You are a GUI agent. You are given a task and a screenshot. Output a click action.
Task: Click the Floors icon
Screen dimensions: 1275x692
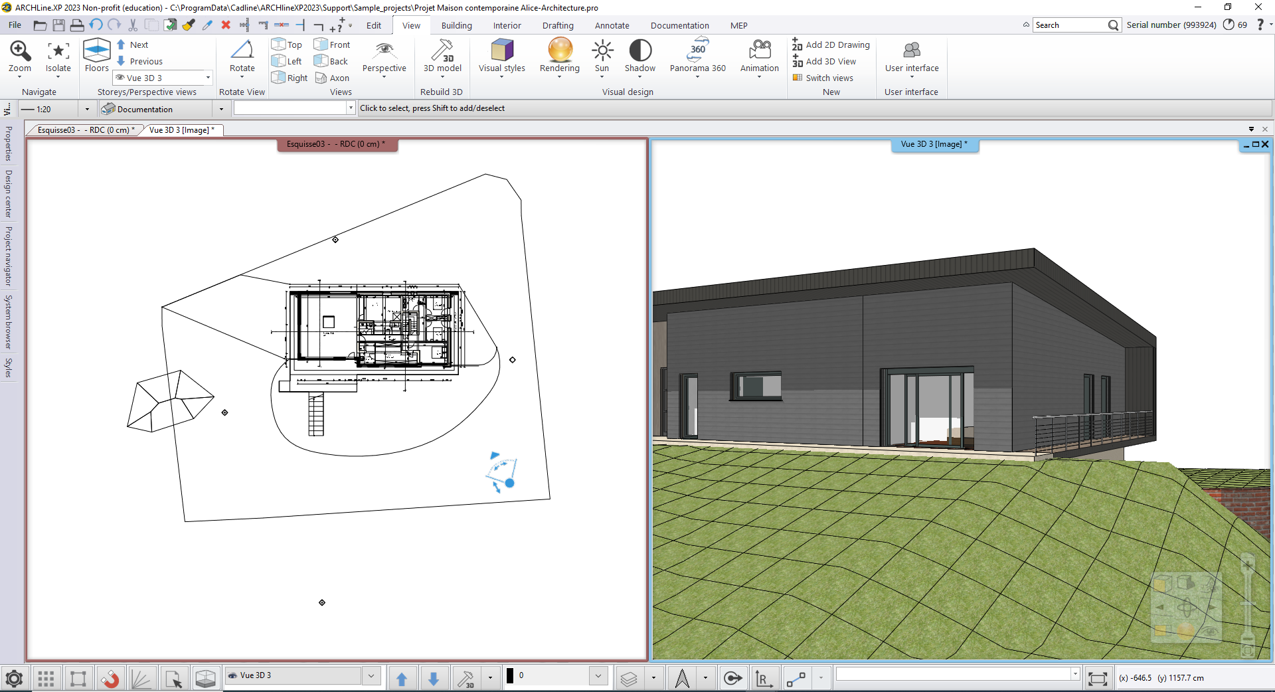click(97, 50)
